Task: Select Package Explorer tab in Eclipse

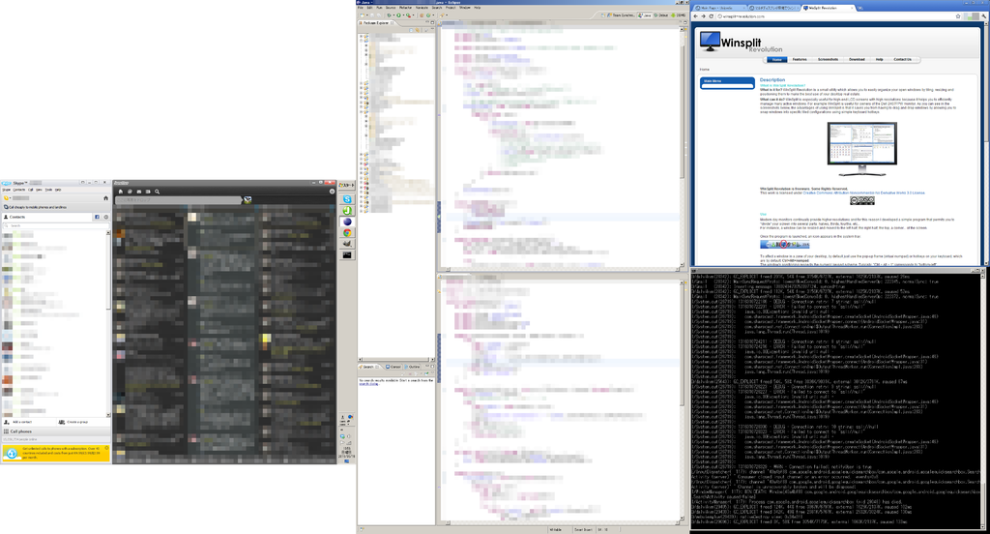Action: [x=376, y=23]
